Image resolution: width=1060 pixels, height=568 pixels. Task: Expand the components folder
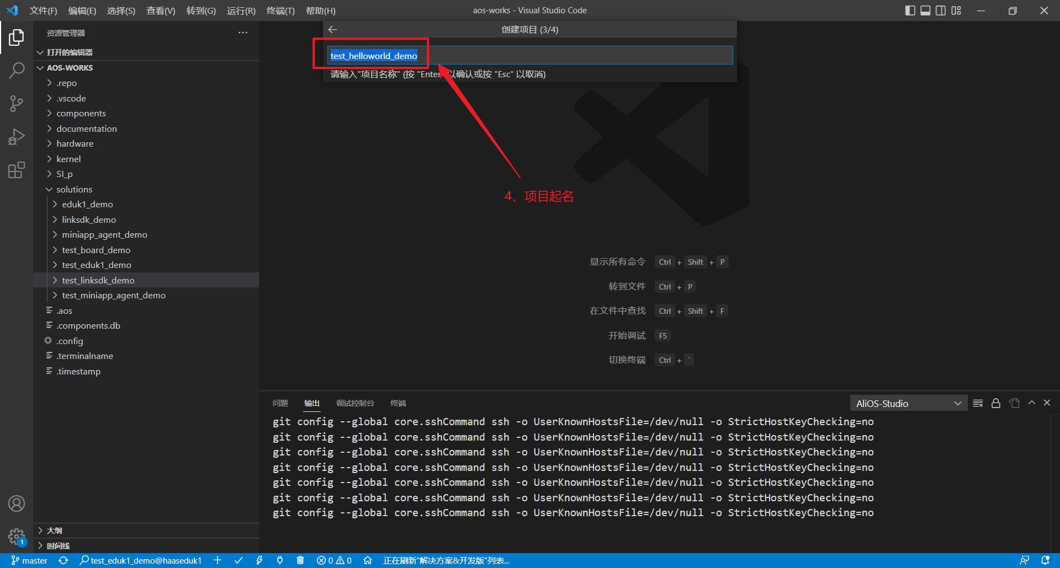[x=146, y=114]
